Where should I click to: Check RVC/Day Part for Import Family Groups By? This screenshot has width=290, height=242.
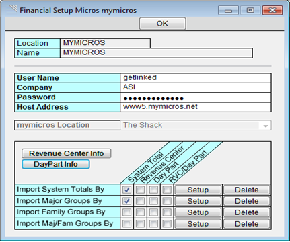click(167, 212)
